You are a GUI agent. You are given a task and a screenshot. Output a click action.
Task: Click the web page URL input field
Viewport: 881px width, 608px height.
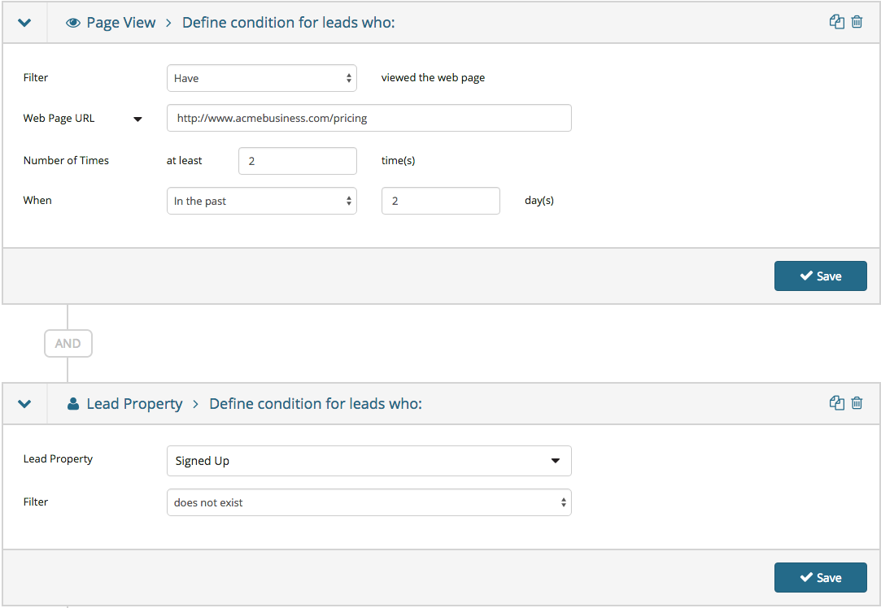pos(369,118)
